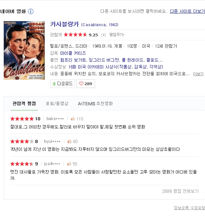Screen dimensions: 205x217
Task: Click the info icon beside 네이버 영화
Action: (x=31, y=12)
